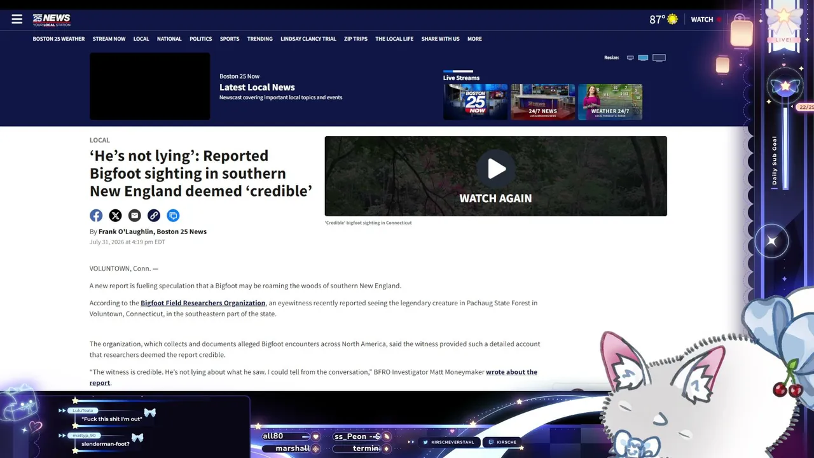
Task: Click the article timestamp July 31, 2026
Action: tap(127, 242)
